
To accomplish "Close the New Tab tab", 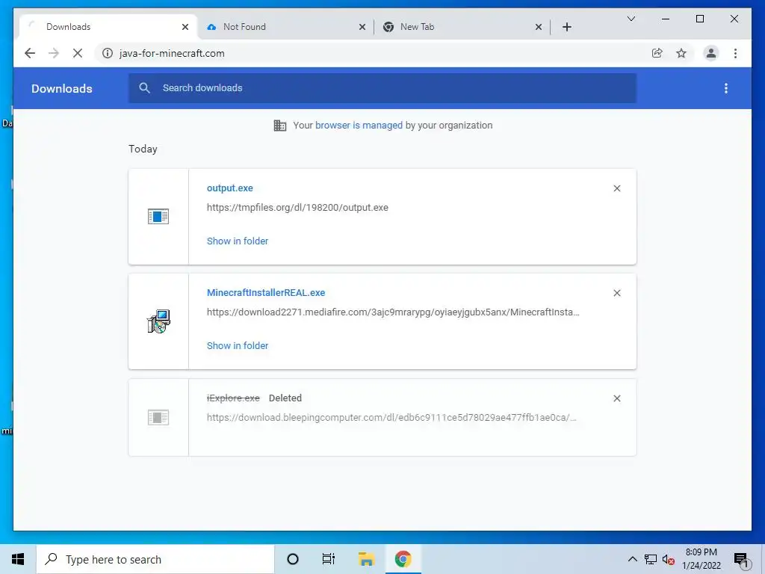I will pyautogui.click(x=539, y=27).
